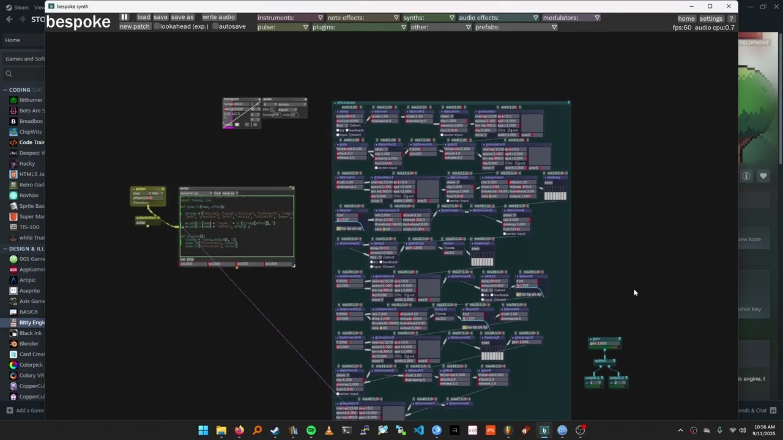Open VLC media player from the taskbar
The height and width of the screenshot is (440, 783).
tap(328, 431)
